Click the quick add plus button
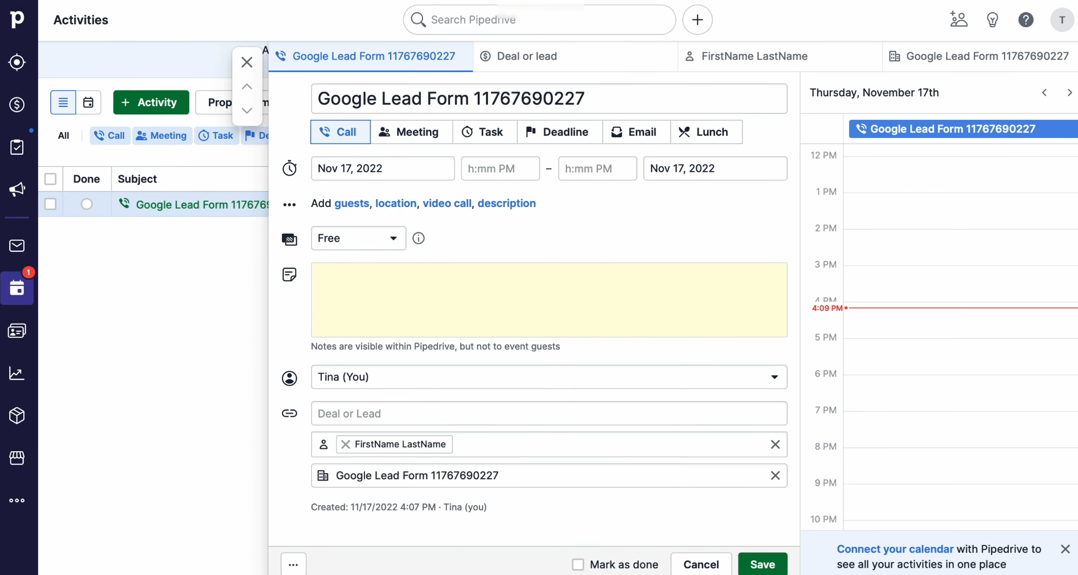 click(x=698, y=20)
